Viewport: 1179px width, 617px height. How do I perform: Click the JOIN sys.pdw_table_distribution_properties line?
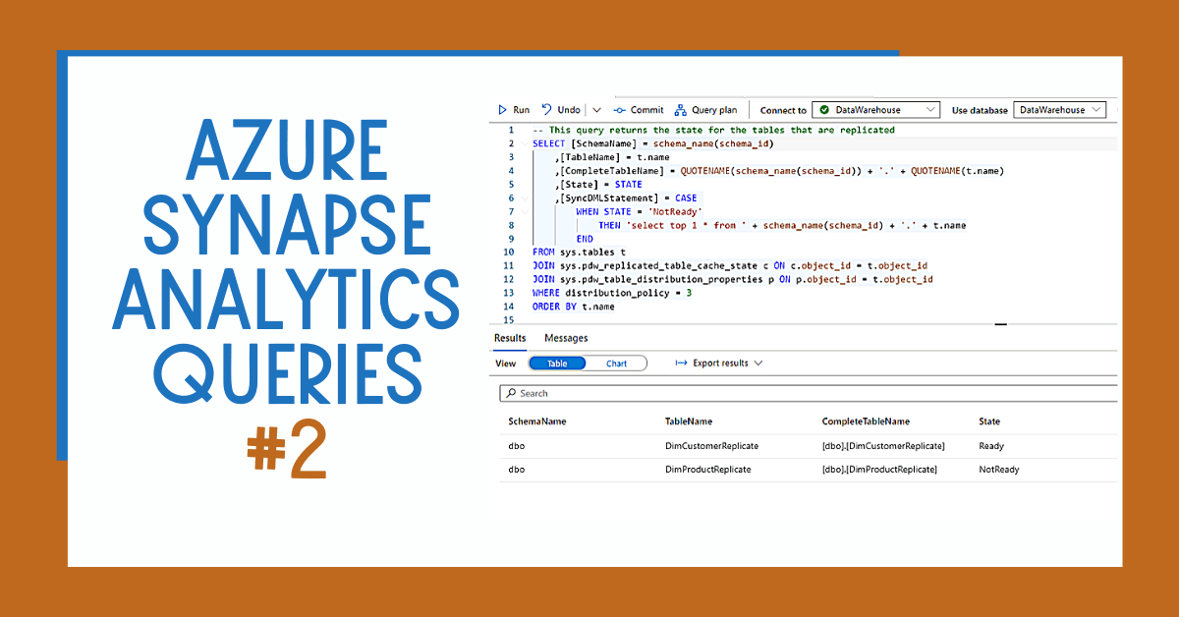coord(732,279)
